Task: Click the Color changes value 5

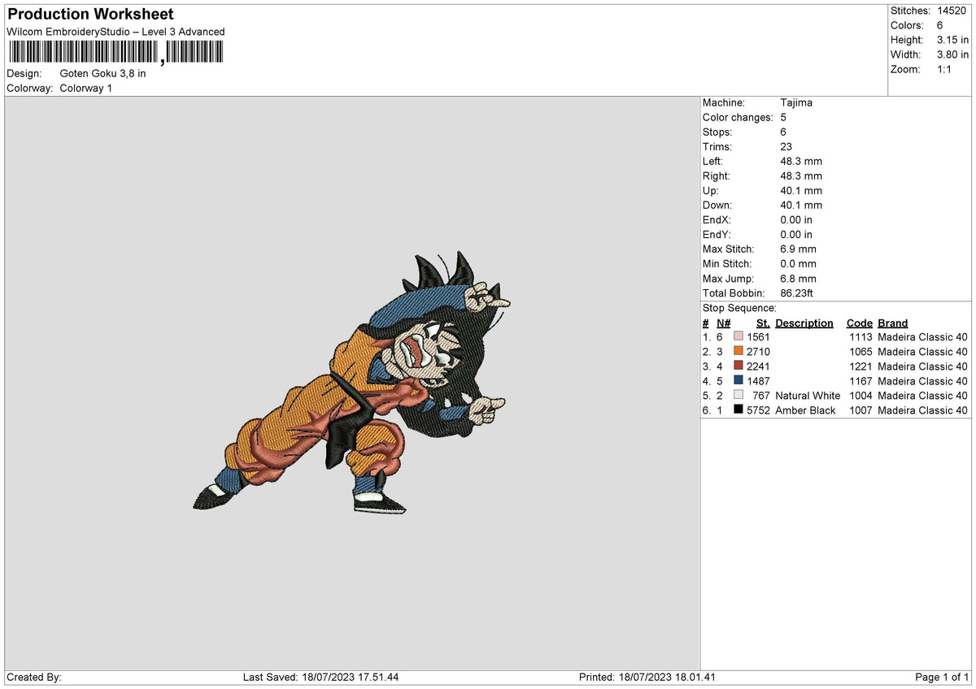Action: pyautogui.click(x=782, y=117)
